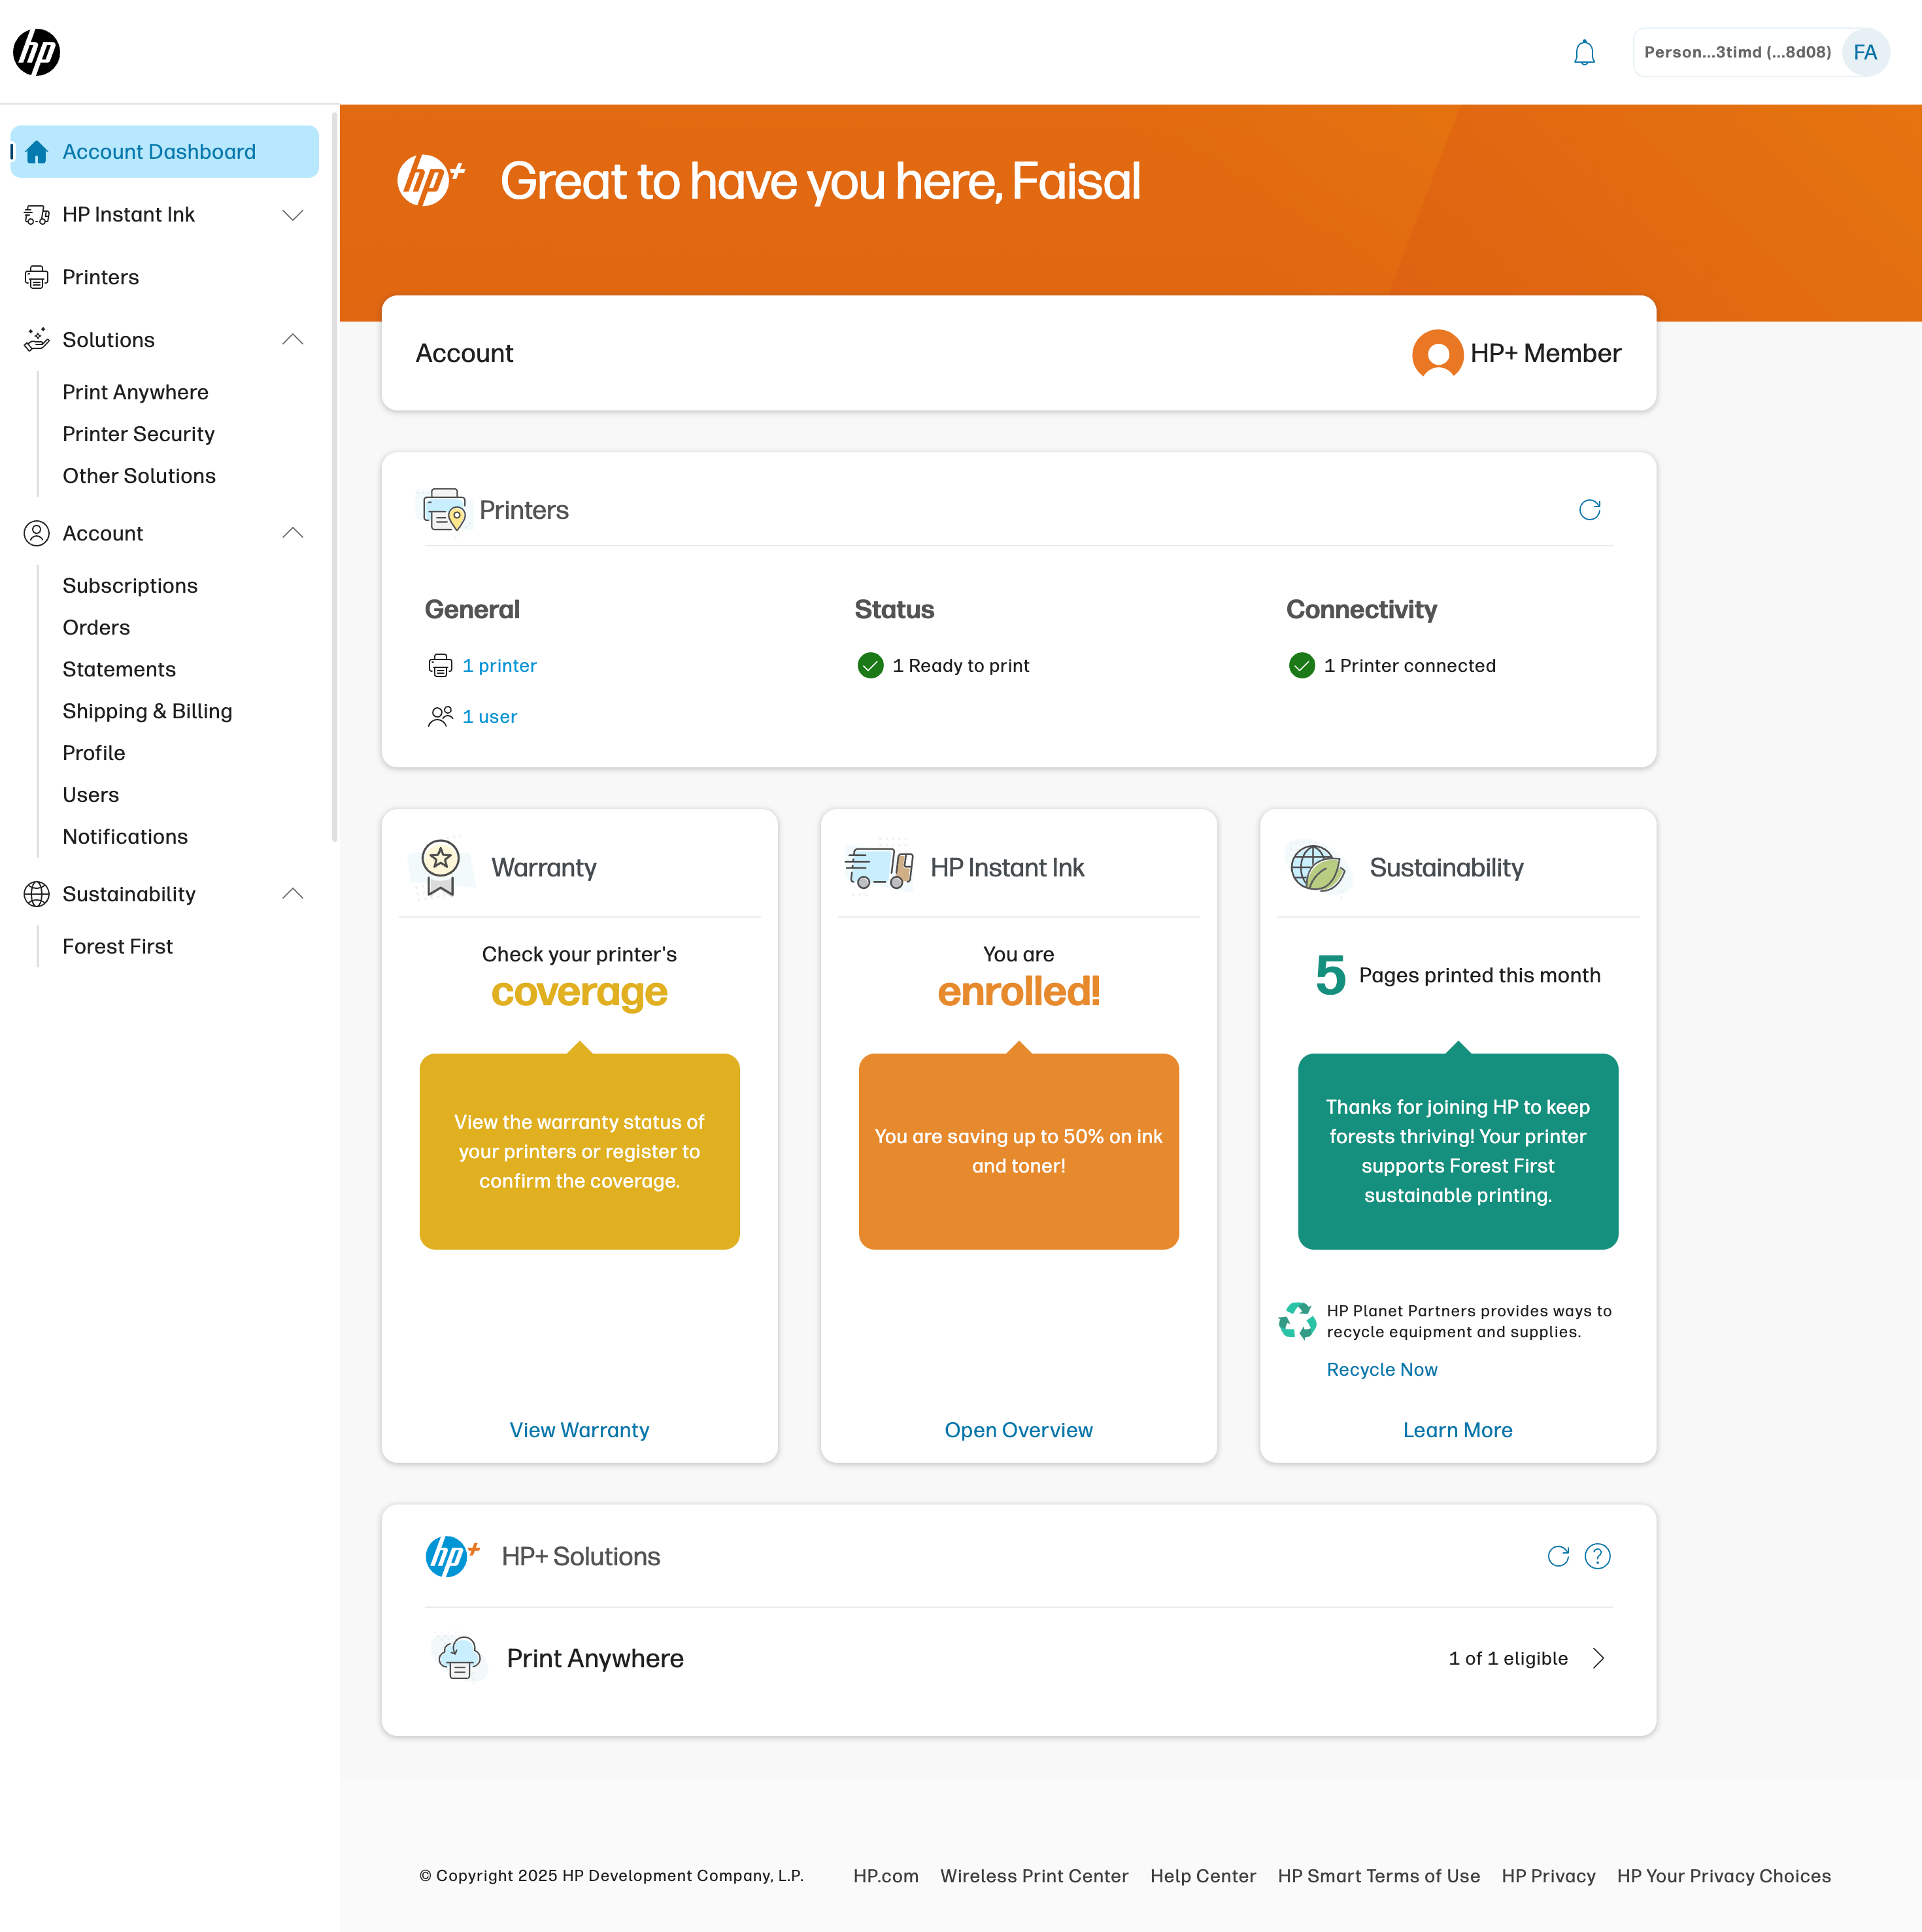This screenshot has height=1932, width=1922.
Task: Click the yellow warranty status box
Action: point(579,1152)
